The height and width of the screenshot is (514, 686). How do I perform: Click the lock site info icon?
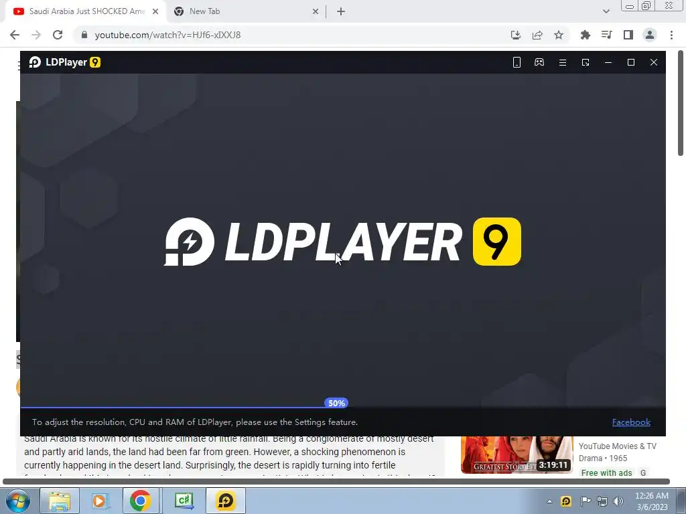(84, 35)
